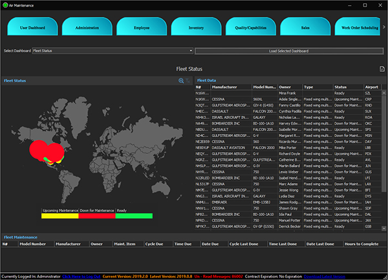Image resolution: width=388 pixels, height=280 pixels.
Task: Click Load Selected Dashboard button
Action: pos(289,51)
